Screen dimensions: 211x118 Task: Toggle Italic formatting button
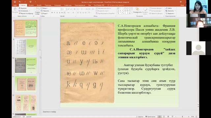[54, 12]
